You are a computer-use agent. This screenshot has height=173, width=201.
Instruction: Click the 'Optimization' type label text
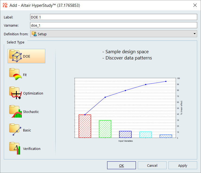click(33, 93)
